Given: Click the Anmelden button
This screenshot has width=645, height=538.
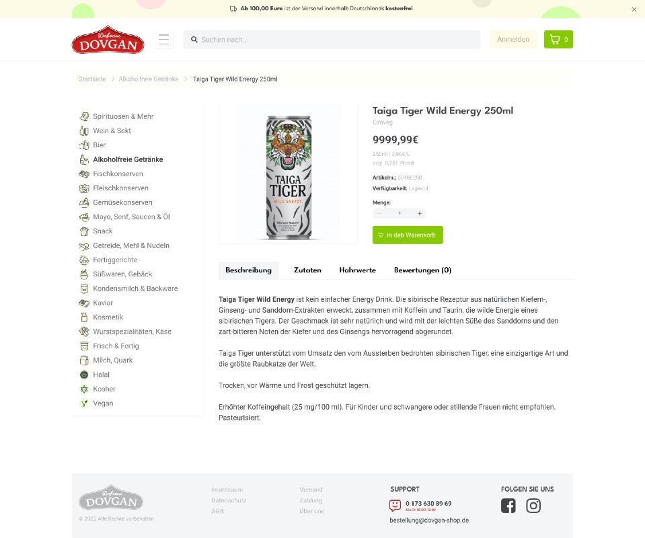Looking at the screenshot, I should point(513,40).
